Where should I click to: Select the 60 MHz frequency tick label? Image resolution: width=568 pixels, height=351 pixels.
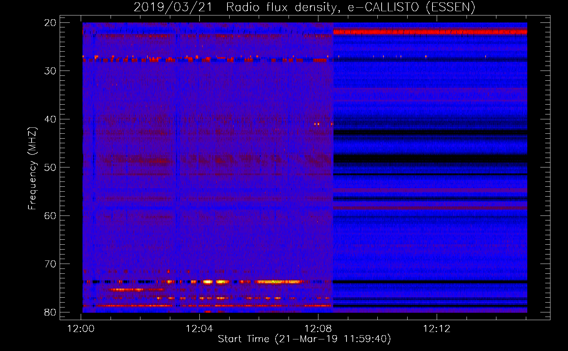pos(50,216)
